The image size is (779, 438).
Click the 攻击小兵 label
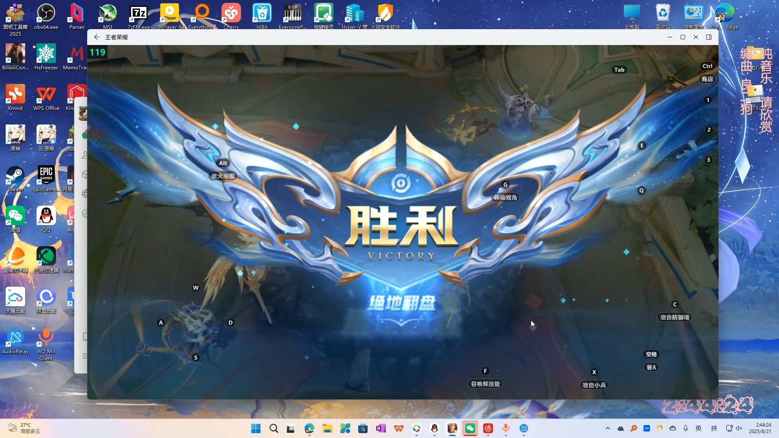click(594, 385)
